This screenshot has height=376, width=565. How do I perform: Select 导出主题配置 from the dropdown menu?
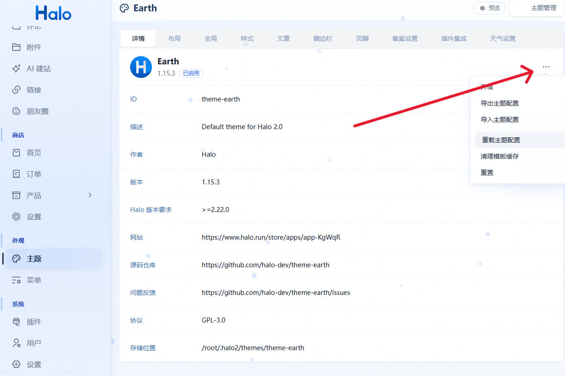(500, 103)
